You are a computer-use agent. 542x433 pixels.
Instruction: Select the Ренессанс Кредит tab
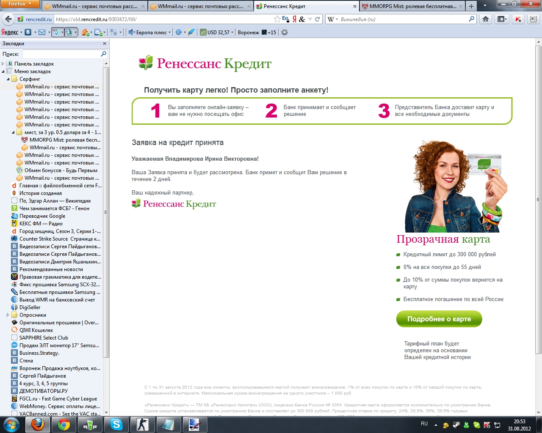[x=306, y=6]
